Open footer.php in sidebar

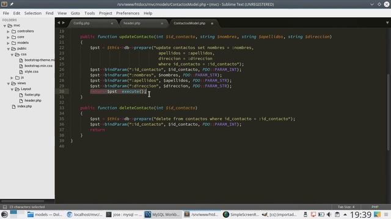(32, 95)
